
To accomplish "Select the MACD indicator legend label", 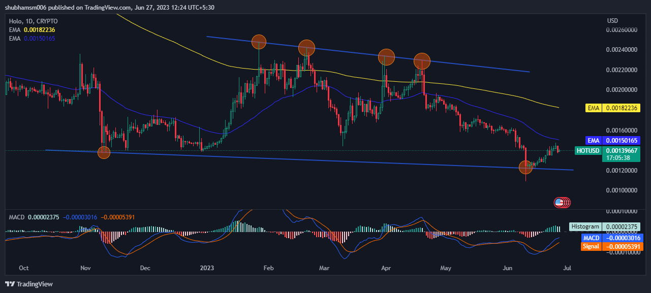I will click(17, 217).
